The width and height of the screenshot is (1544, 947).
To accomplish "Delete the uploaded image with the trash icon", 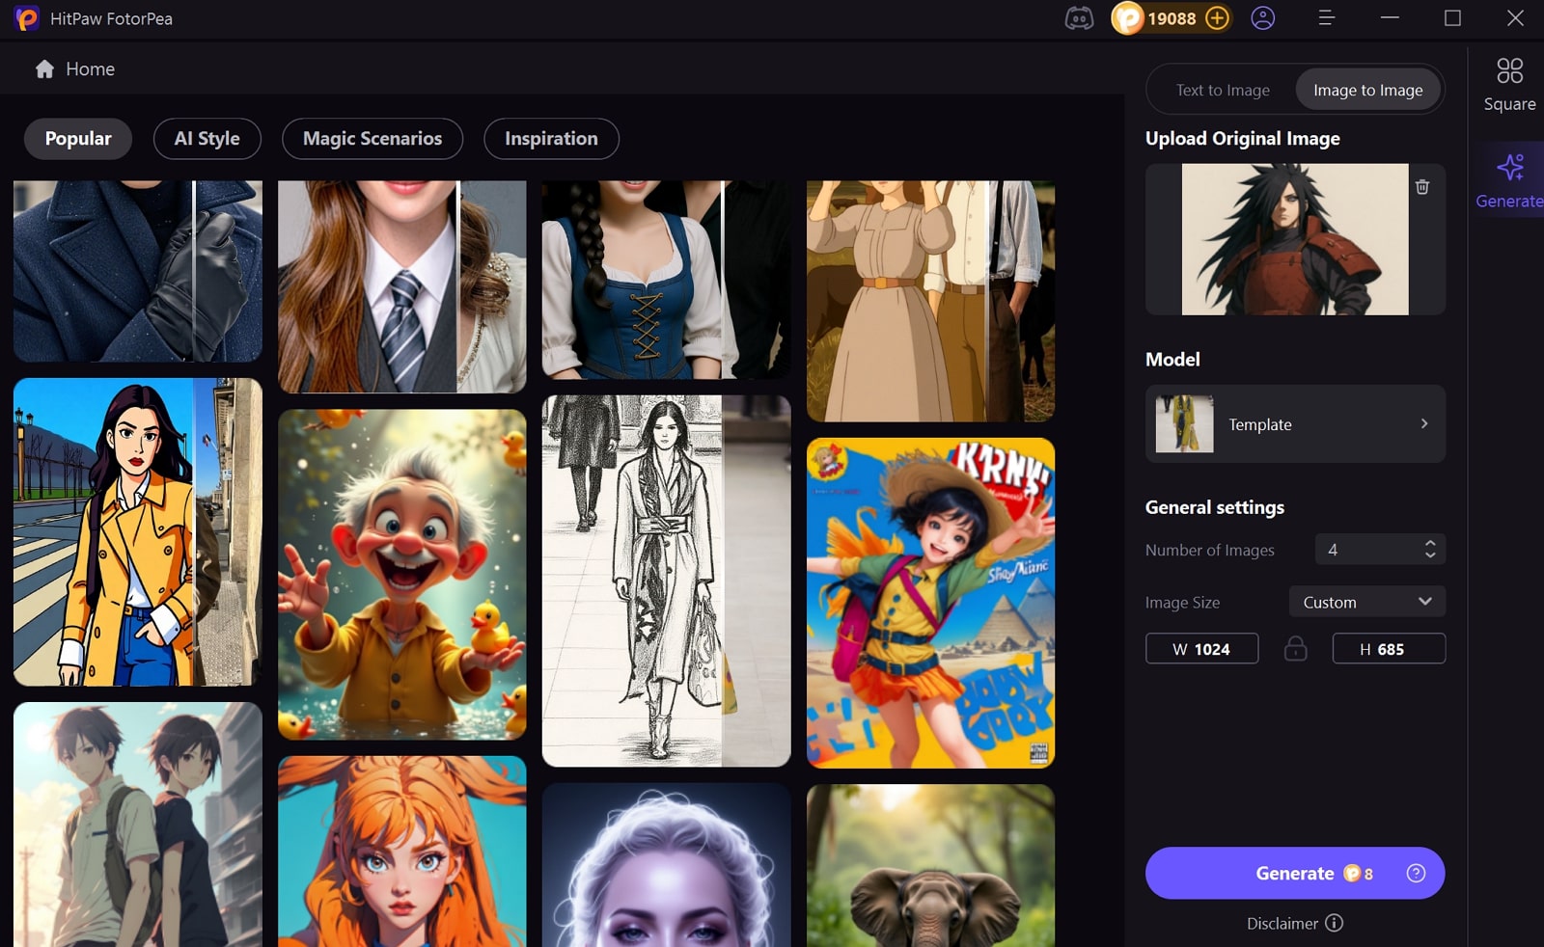I will pos(1422,187).
